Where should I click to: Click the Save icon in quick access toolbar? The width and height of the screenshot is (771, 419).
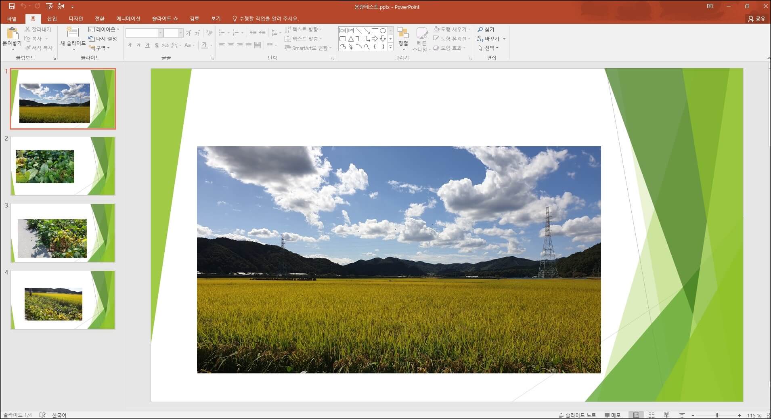[11, 6]
